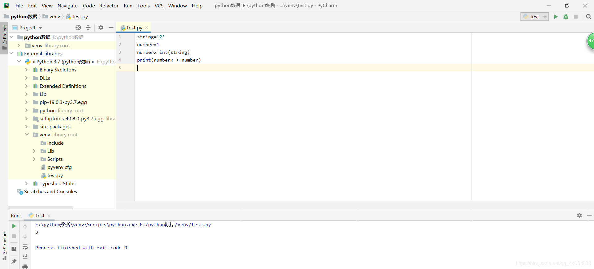Open the Navigate menu

[67, 6]
